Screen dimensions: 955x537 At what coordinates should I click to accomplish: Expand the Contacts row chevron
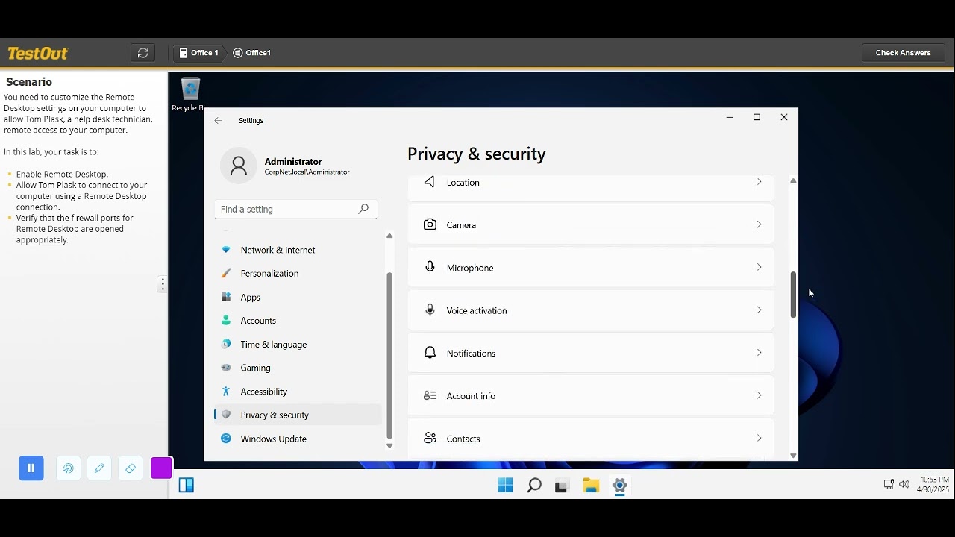tap(760, 439)
